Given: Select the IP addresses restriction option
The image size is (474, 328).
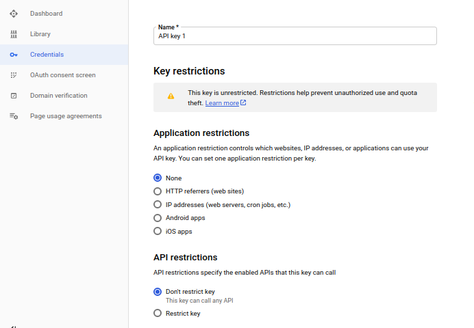Looking at the screenshot, I should pos(158,205).
